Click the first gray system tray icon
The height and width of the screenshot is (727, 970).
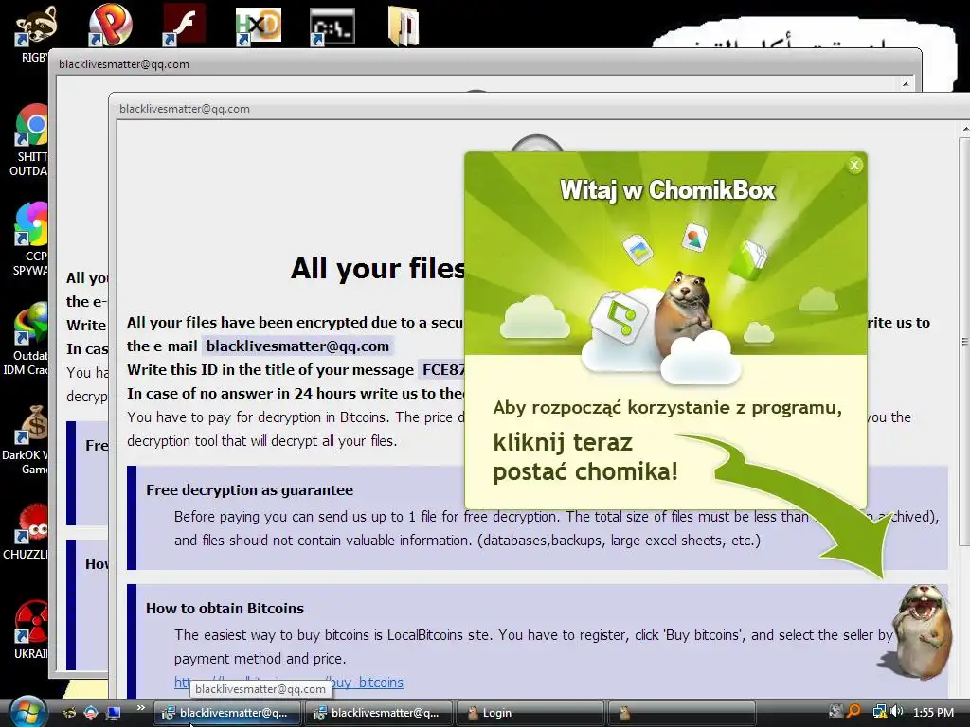point(835,712)
